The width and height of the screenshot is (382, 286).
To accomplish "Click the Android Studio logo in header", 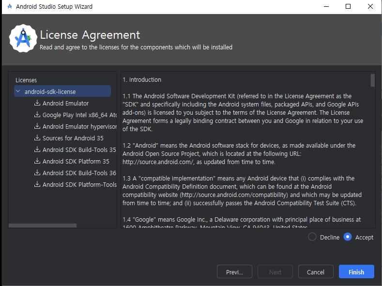I will pos(23,38).
